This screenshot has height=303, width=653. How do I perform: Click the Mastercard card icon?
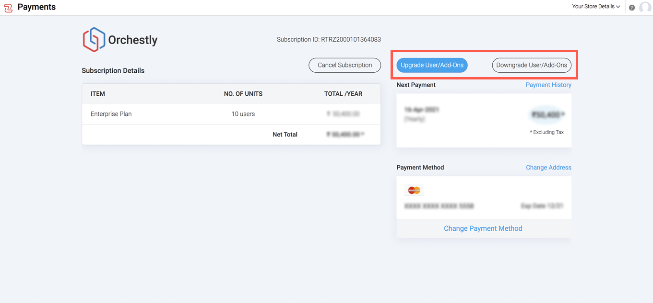(x=414, y=191)
